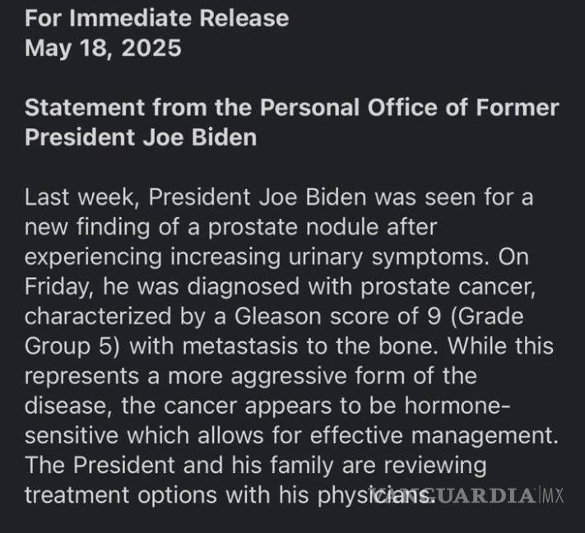Click the "For Immediate Release" heading

[x=157, y=17]
